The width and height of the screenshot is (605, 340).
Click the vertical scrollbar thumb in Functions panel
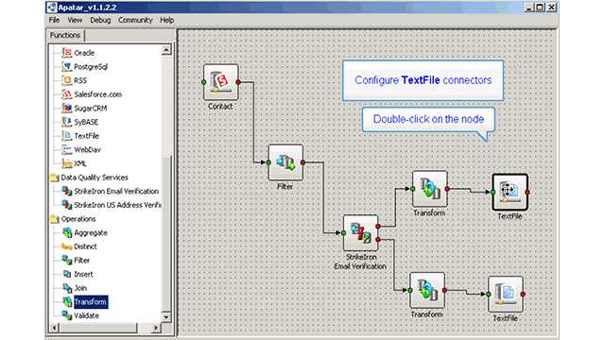166,232
